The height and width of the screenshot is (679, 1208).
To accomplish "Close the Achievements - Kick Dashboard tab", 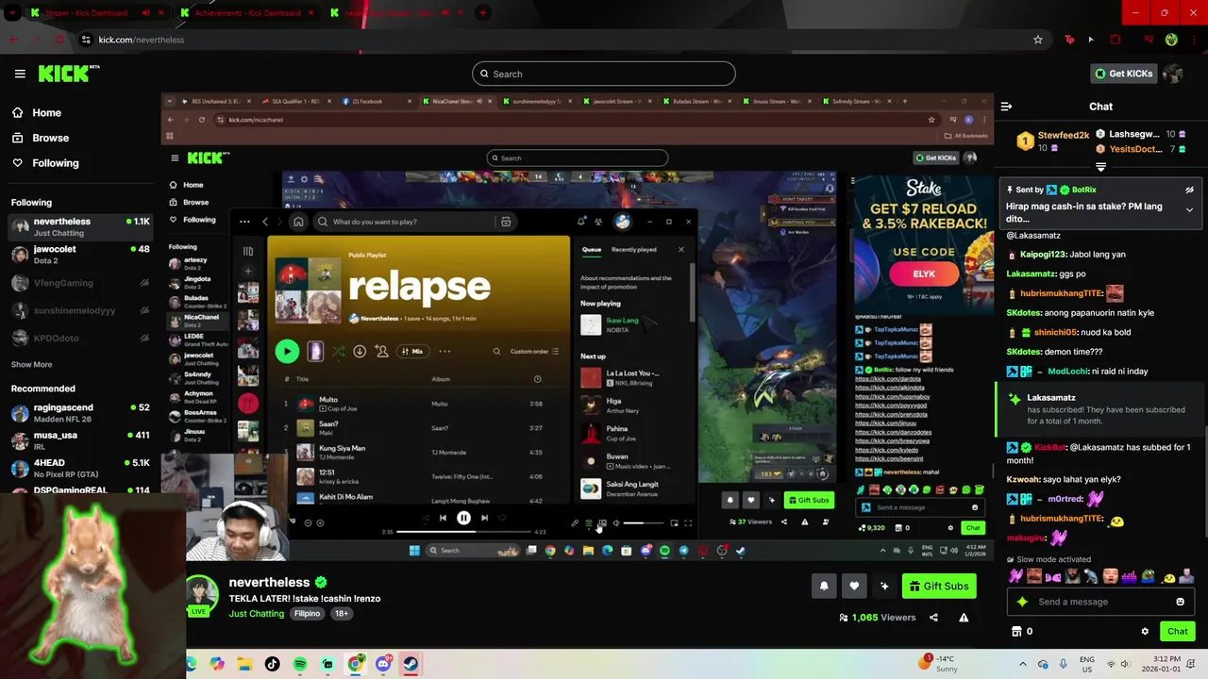I will pos(311,13).
